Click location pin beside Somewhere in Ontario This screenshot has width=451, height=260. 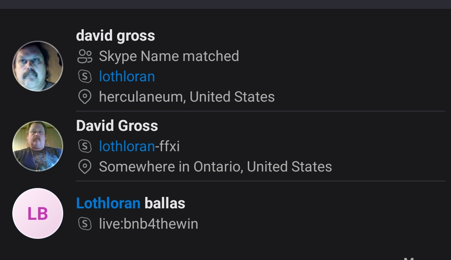(x=85, y=167)
